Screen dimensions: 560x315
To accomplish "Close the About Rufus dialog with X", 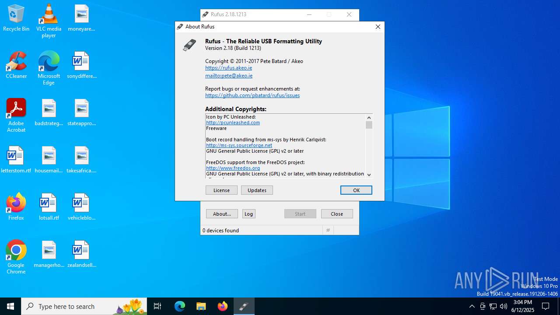I will click(x=378, y=27).
